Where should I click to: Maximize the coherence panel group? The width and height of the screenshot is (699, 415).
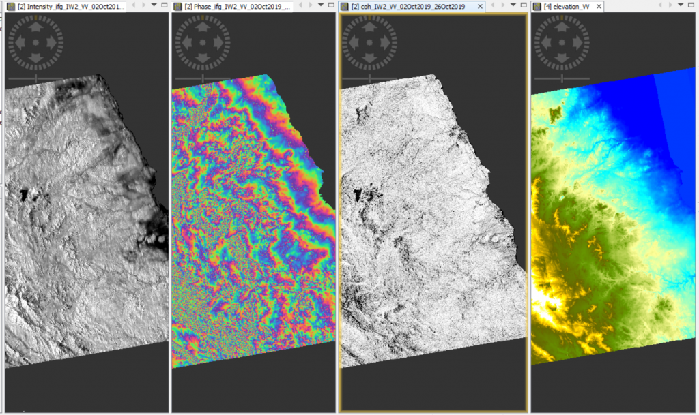coord(524,5)
